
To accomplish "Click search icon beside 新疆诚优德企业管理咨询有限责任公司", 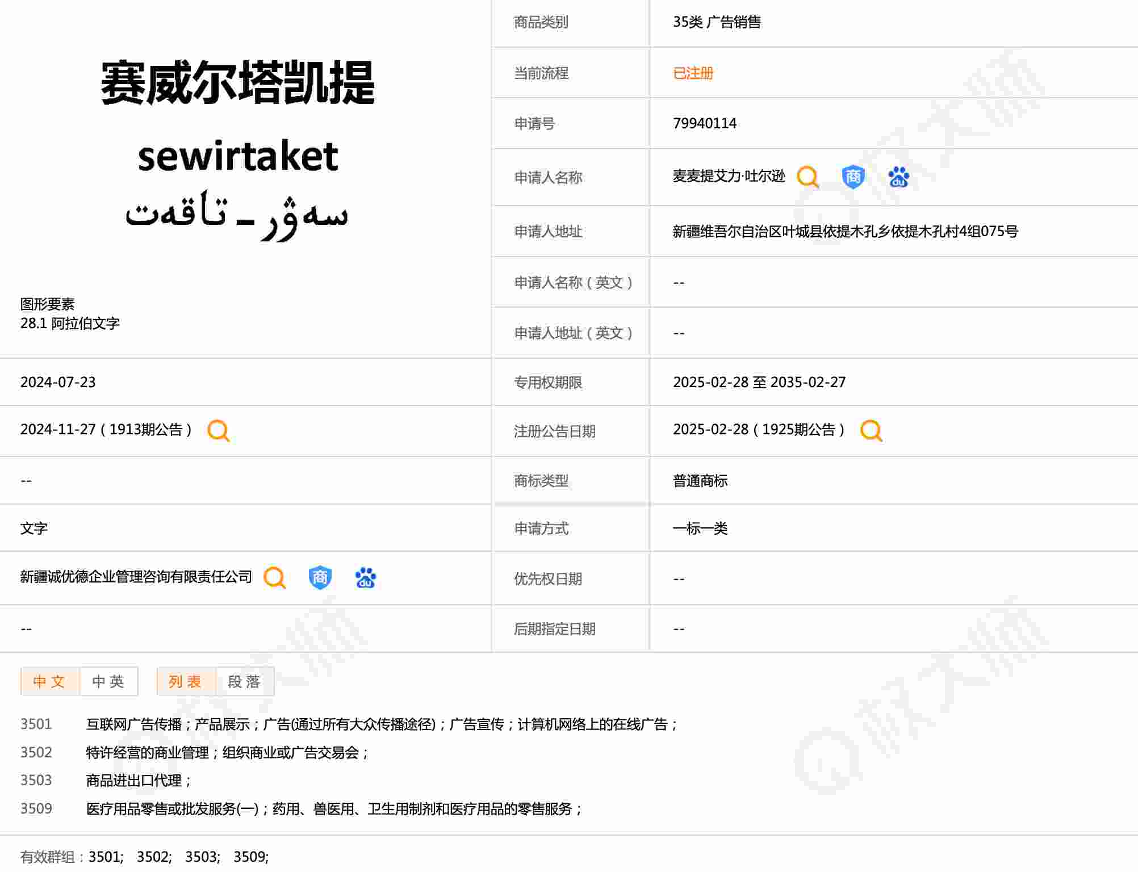I will click(275, 578).
